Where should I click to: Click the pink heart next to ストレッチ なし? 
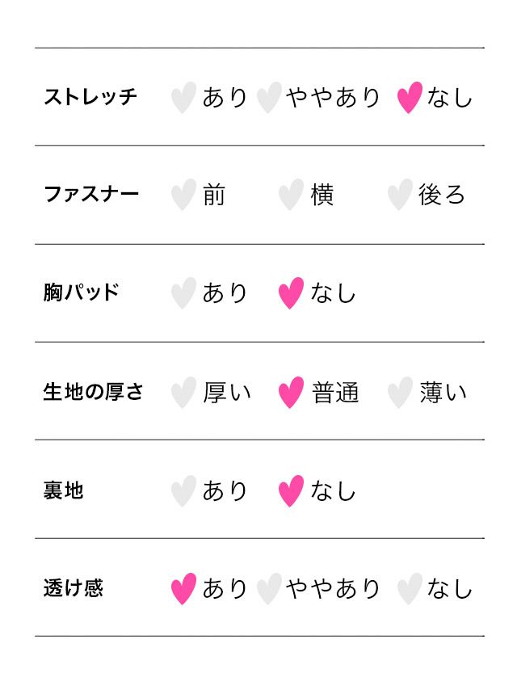[x=410, y=98]
